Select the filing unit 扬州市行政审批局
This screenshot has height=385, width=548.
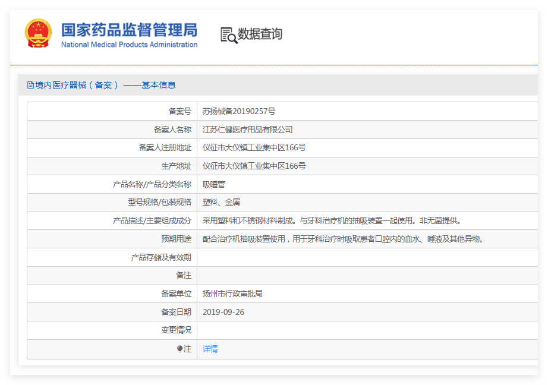(232, 294)
